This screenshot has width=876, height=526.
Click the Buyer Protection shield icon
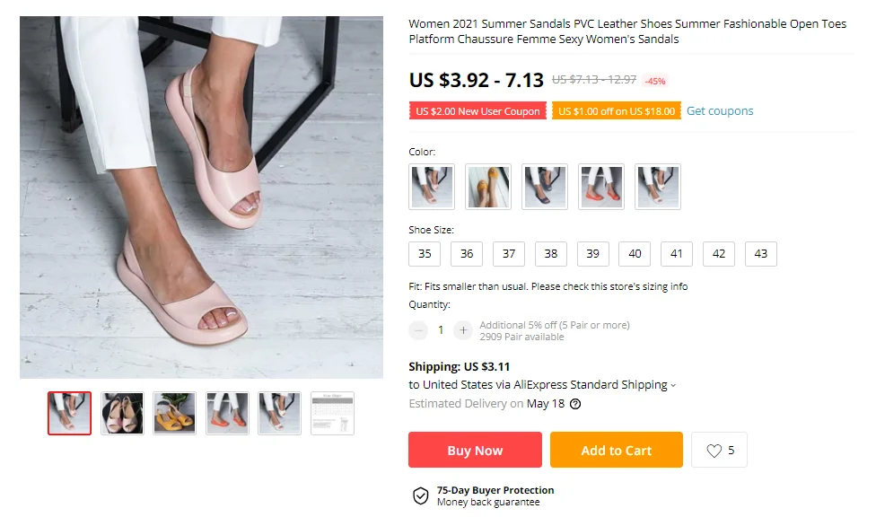click(420, 496)
